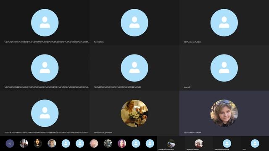
Task: Click placeholder avatar above the Voivch02 label
Action: tap(224, 68)
